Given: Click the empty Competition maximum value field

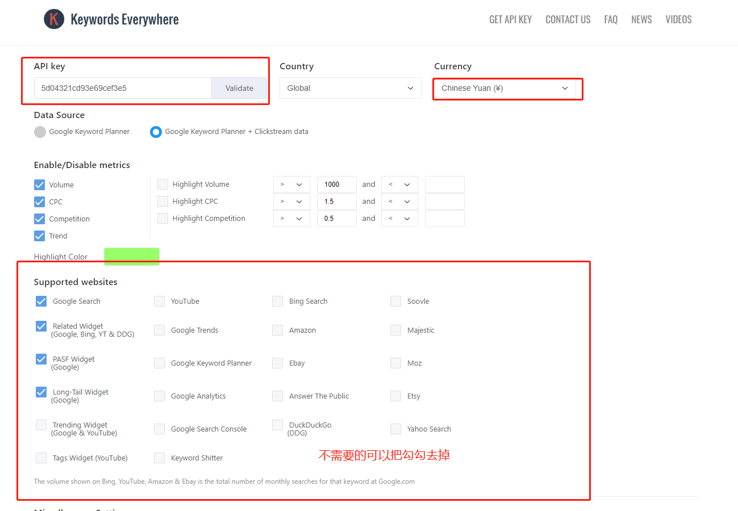Looking at the screenshot, I should (445, 219).
